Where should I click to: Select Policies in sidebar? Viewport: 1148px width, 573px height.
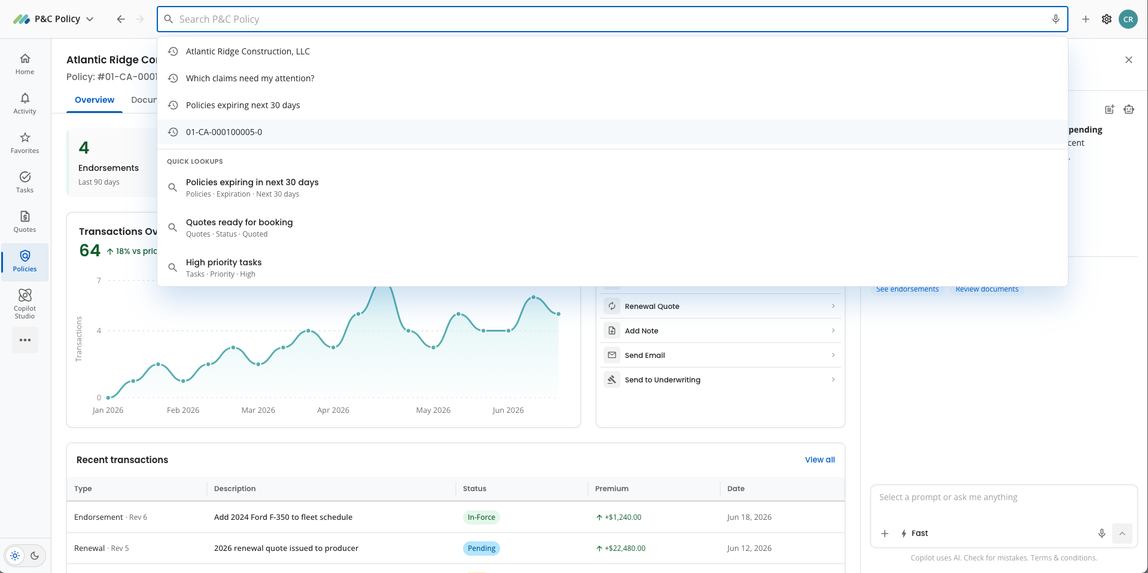coord(25,261)
